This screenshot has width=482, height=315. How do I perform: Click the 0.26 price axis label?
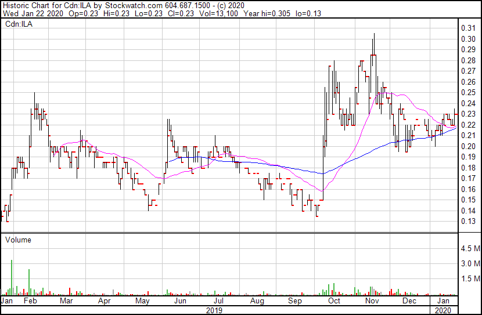(x=468, y=82)
